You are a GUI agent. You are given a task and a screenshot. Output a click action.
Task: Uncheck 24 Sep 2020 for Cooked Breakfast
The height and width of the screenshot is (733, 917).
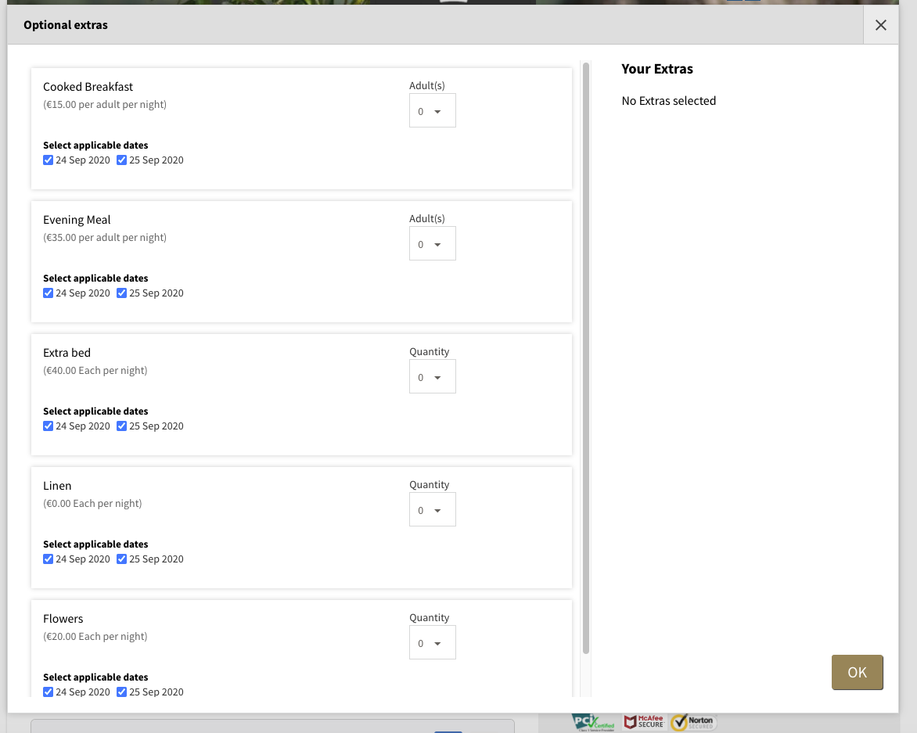pos(48,160)
